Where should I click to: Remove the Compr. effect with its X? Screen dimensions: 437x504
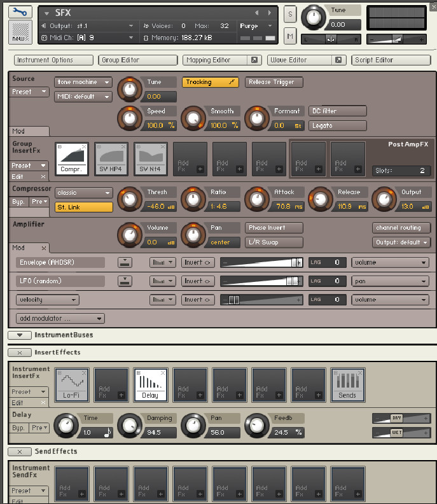84,146
